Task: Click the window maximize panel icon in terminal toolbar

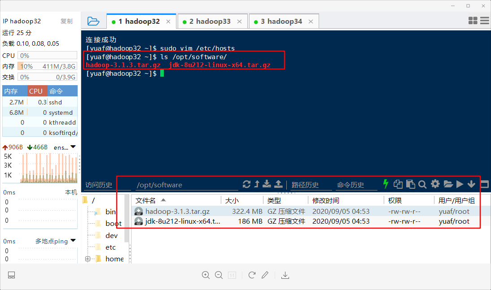Action: click(484, 184)
